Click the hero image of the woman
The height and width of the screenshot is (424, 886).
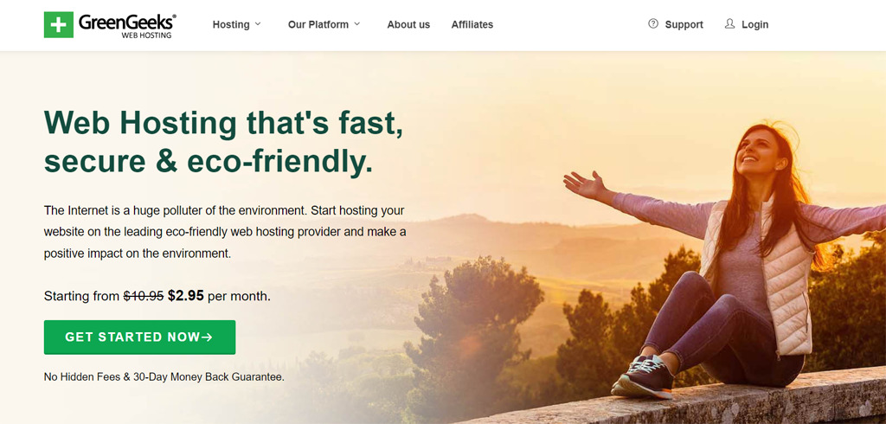coord(725,260)
